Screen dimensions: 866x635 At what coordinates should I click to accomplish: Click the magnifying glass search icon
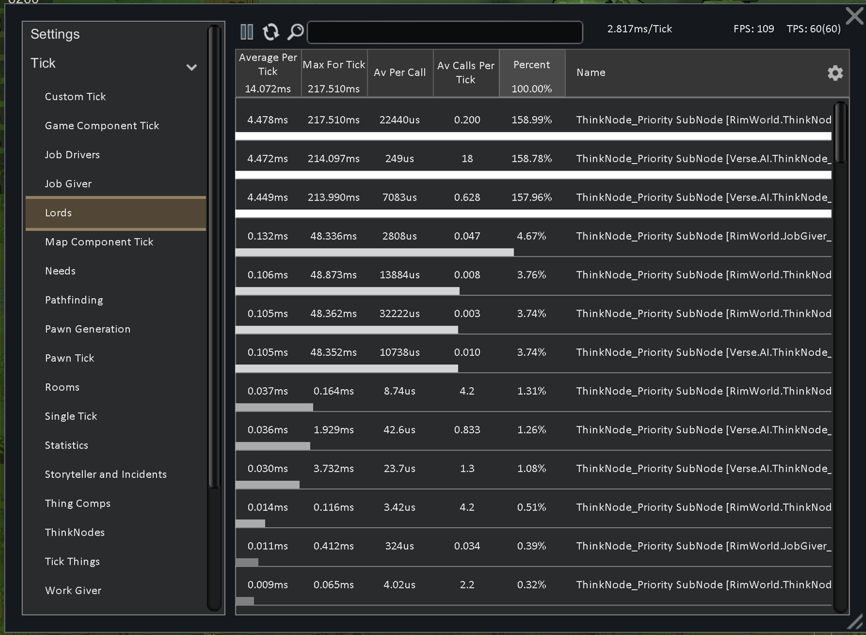pyautogui.click(x=295, y=32)
